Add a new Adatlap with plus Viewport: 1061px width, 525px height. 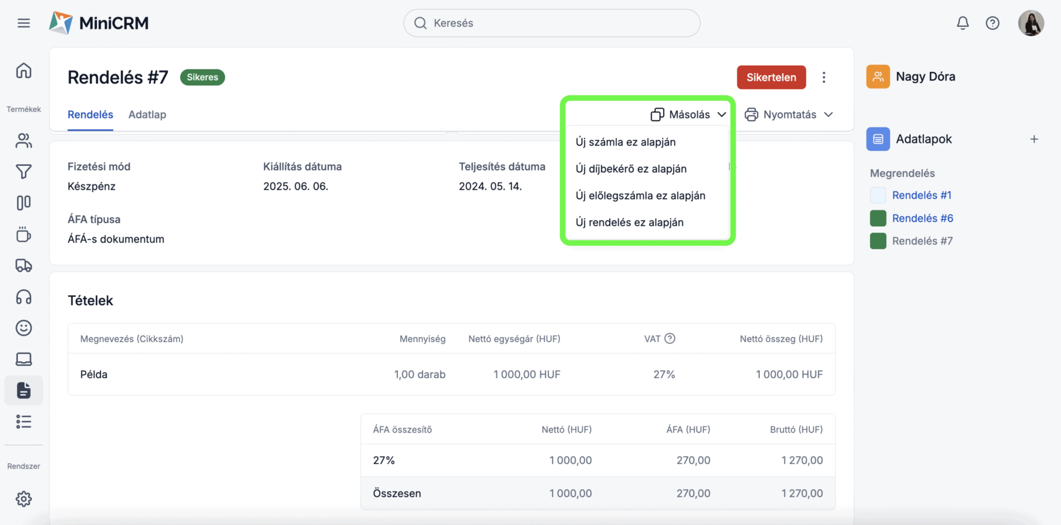coord(1034,139)
